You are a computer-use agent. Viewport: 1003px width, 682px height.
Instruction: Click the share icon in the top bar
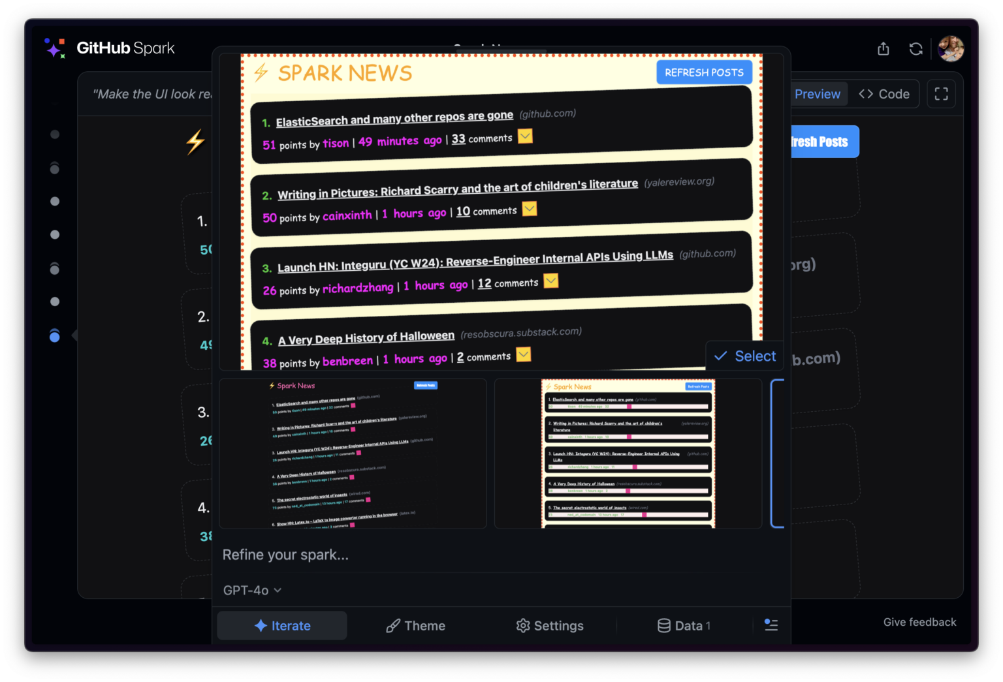pos(883,48)
